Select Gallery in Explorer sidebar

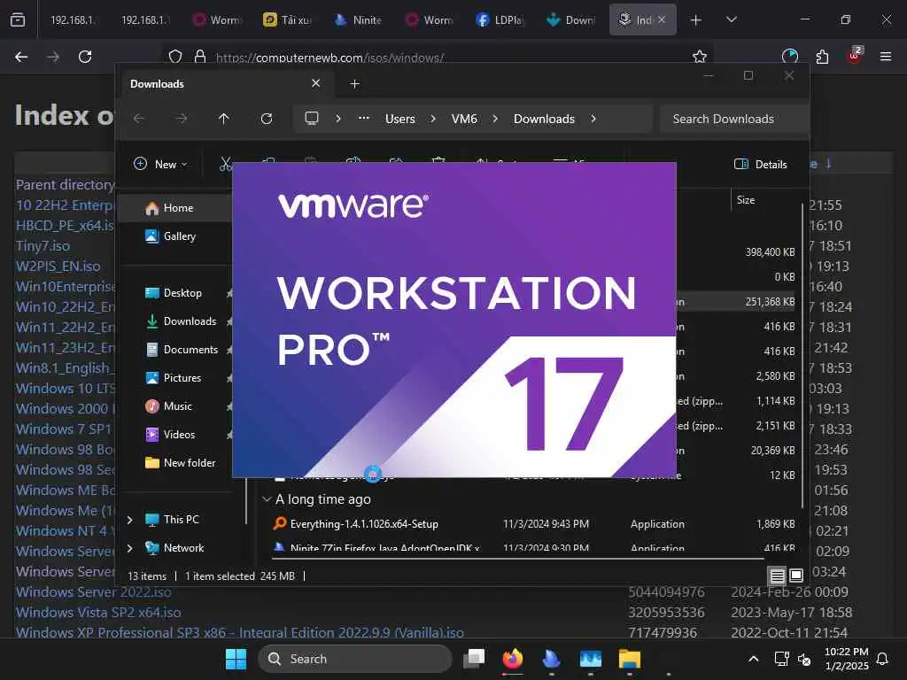(x=175, y=236)
